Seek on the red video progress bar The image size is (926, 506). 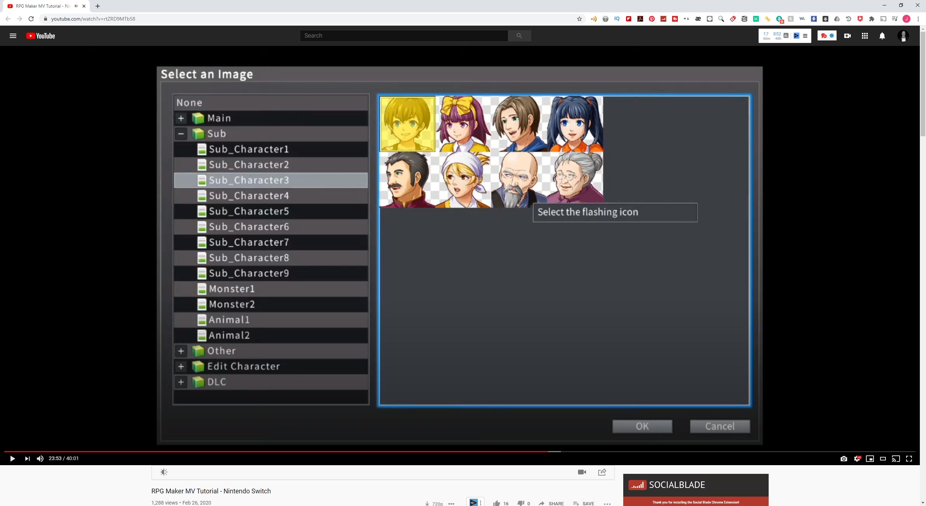pyautogui.click(x=276, y=451)
